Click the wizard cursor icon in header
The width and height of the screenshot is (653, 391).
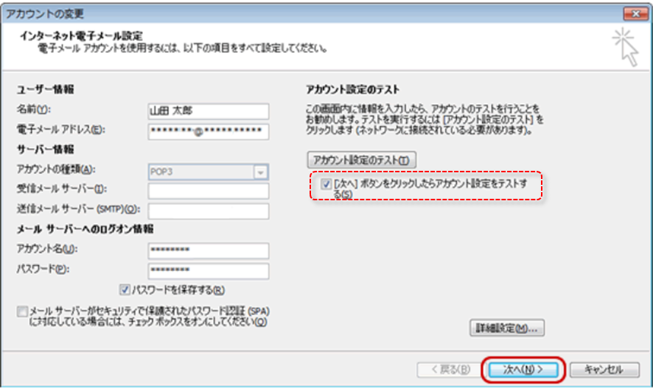(625, 46)
